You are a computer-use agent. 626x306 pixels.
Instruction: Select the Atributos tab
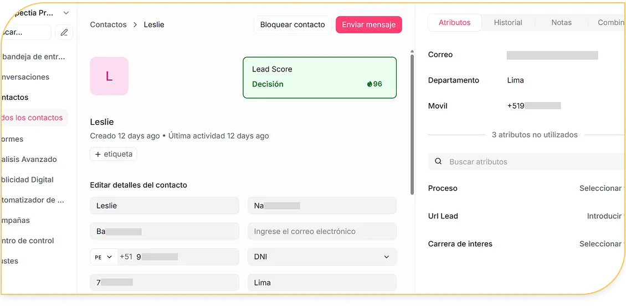(x=454, y=23)
